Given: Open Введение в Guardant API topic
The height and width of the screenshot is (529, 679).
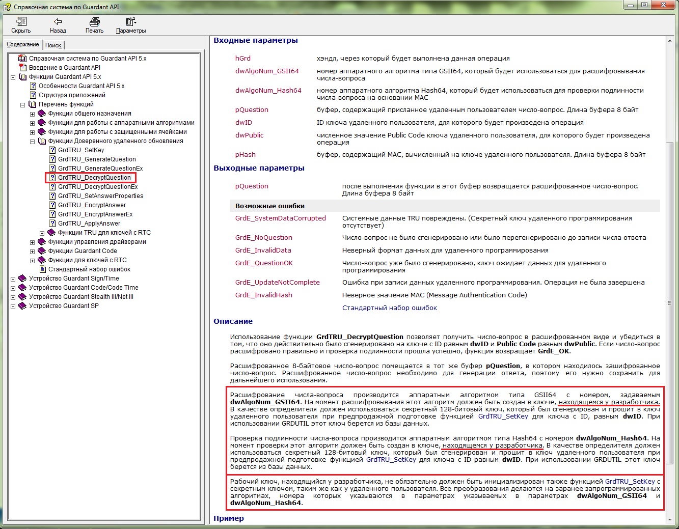Looking at the screenshot, I should (x=64, y=68).
